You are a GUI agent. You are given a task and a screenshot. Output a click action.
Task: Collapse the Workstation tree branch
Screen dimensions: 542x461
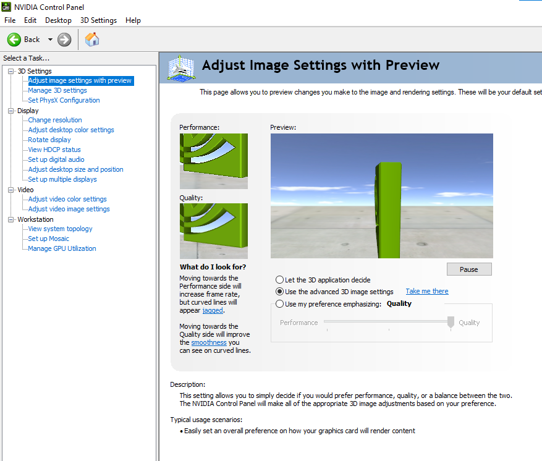click(10, 219)
